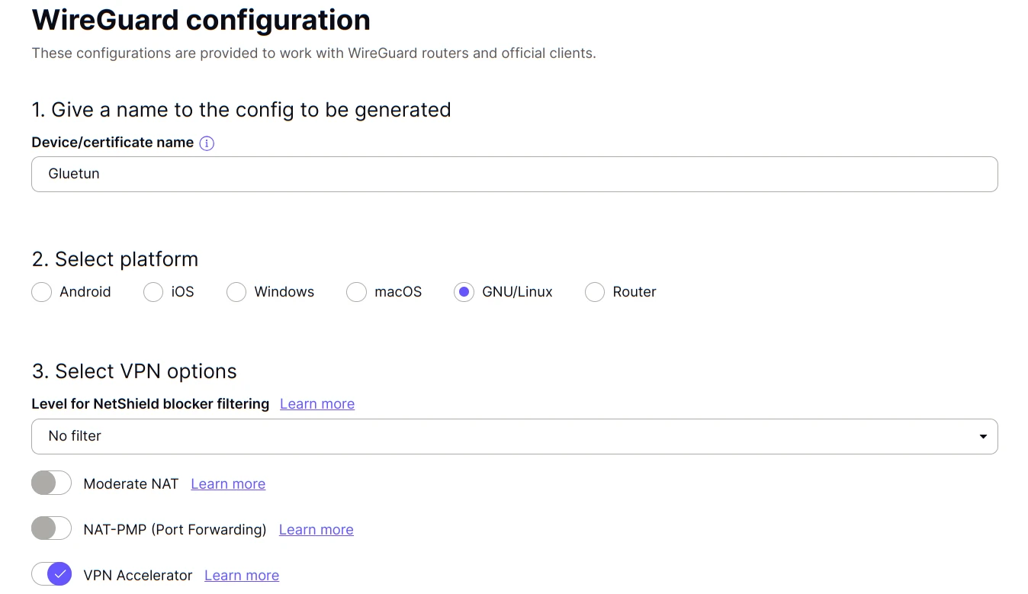The image size is (1028, 594).
Task: Click the 'NAT-PMP (Port Forwarding)' label text
Action: [175, 530]
